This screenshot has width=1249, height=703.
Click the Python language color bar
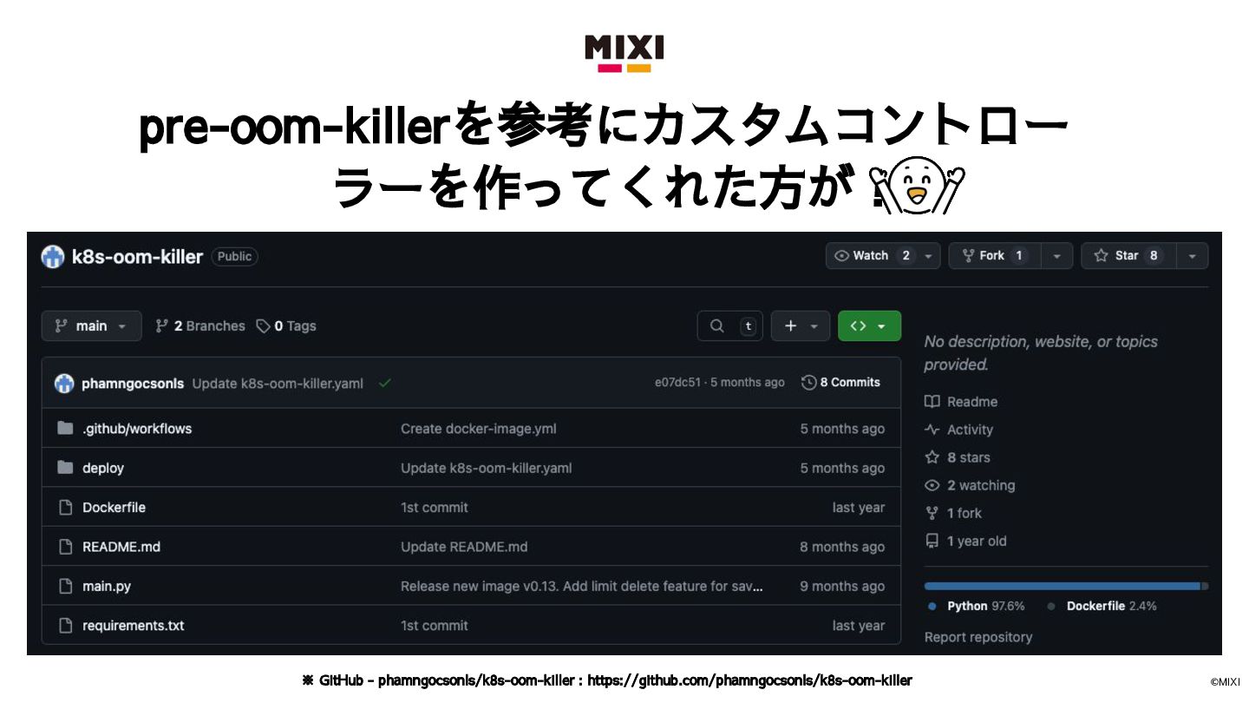[x=1062, y=586]
